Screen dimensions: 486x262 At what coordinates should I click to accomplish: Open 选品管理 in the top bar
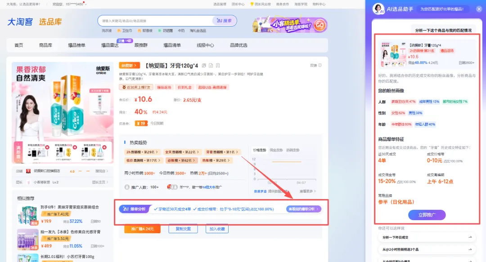[220, 4]
